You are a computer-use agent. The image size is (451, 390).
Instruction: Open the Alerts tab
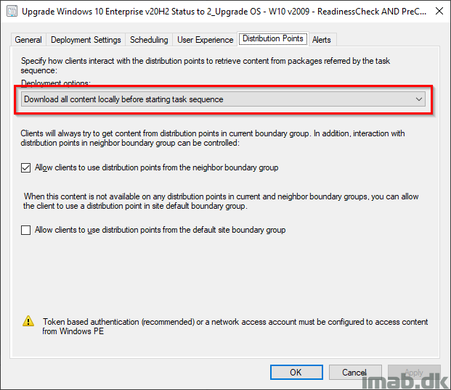pos(322,40)
